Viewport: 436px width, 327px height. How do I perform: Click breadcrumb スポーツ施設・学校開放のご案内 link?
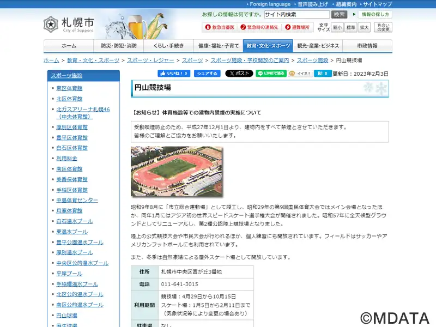250,60
